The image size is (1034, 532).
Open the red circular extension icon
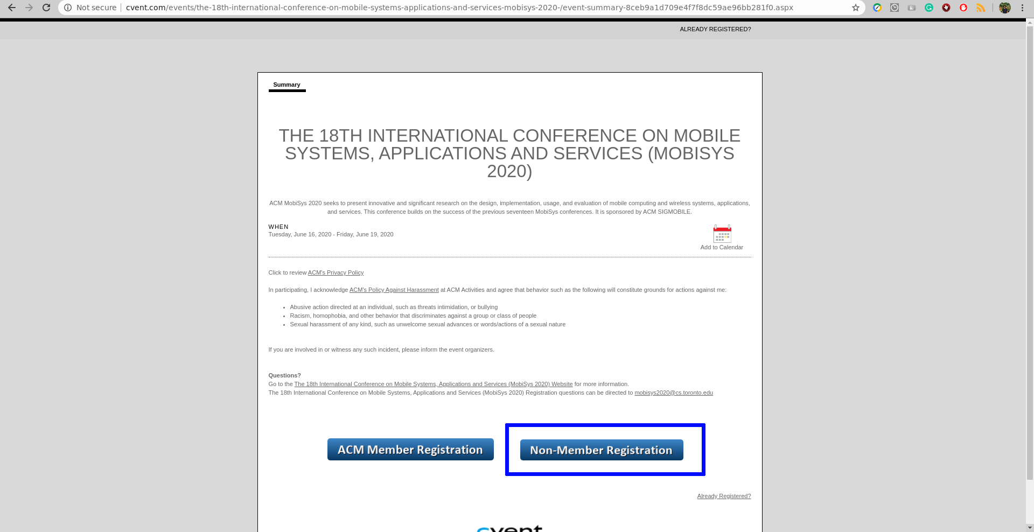963,8
